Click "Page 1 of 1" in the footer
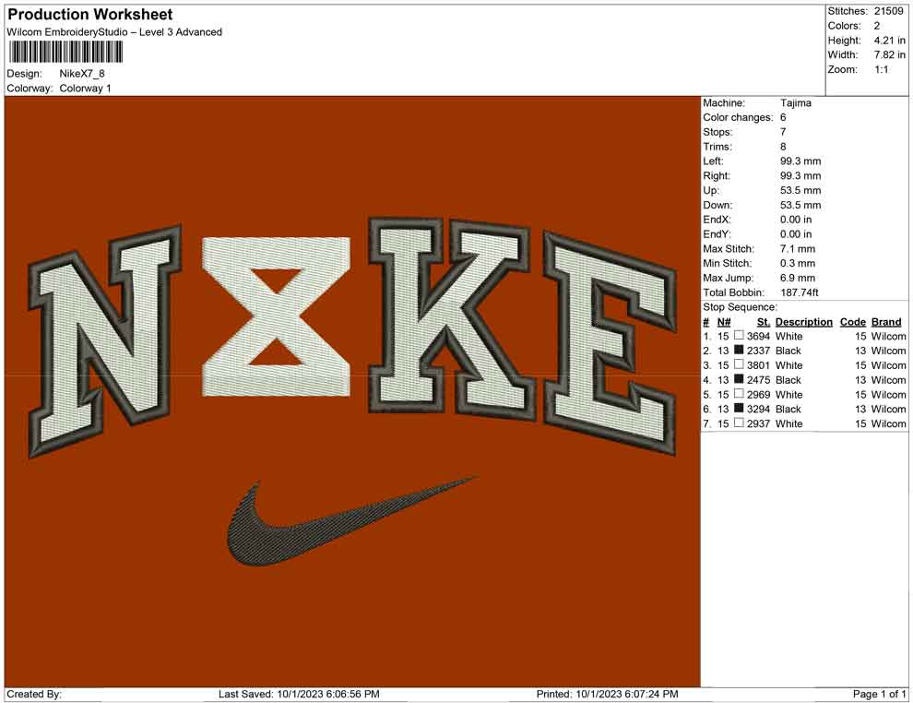The width and height of the screenshot is (913, 703). [879, 694]
